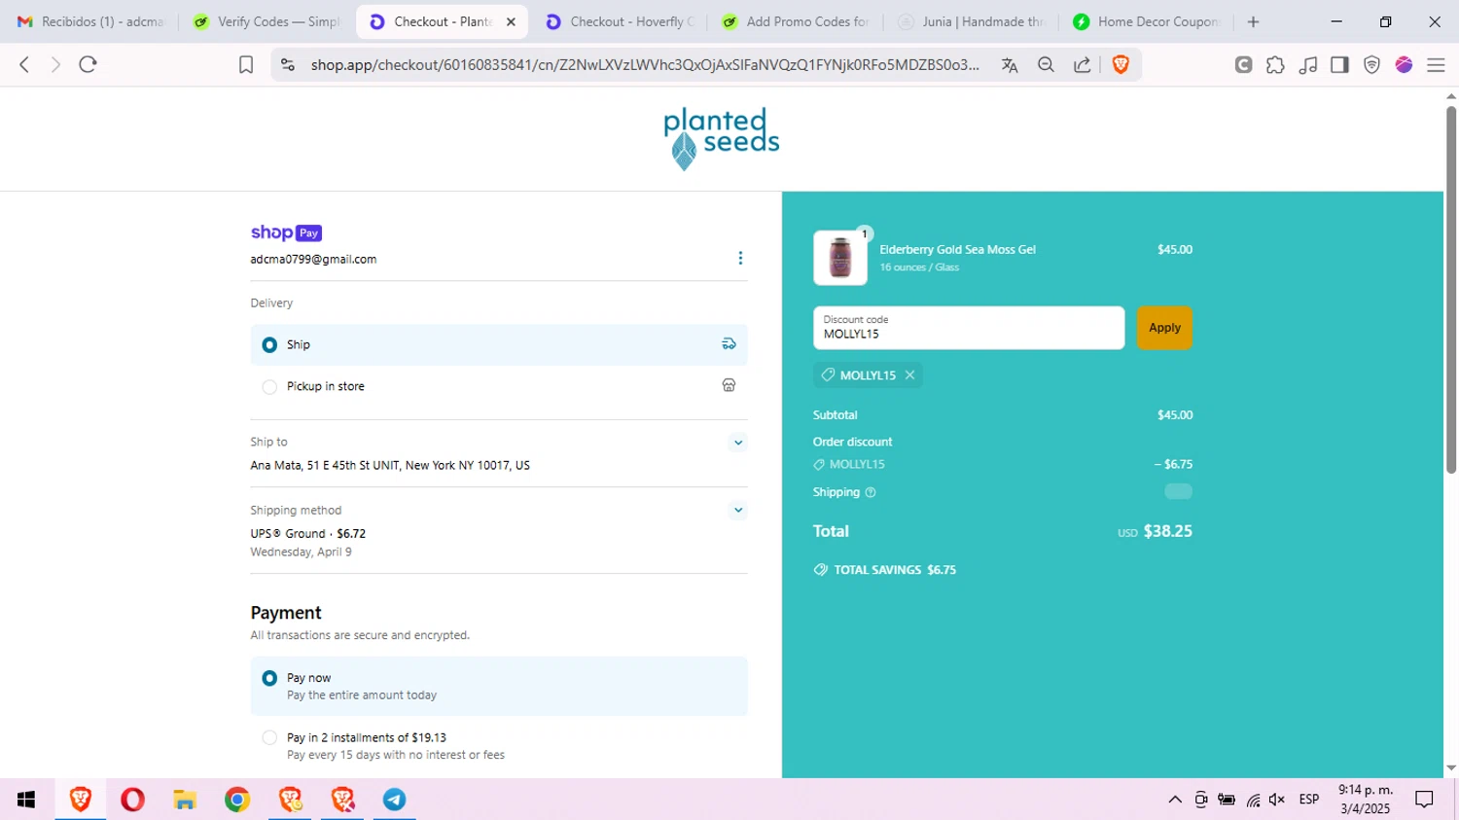Open Windows Start menu
Screen dimensions: 1459x820
[x=26, y=800]
